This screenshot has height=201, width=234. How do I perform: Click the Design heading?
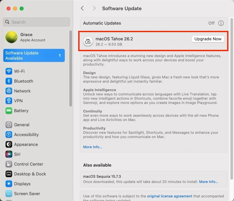89,73
